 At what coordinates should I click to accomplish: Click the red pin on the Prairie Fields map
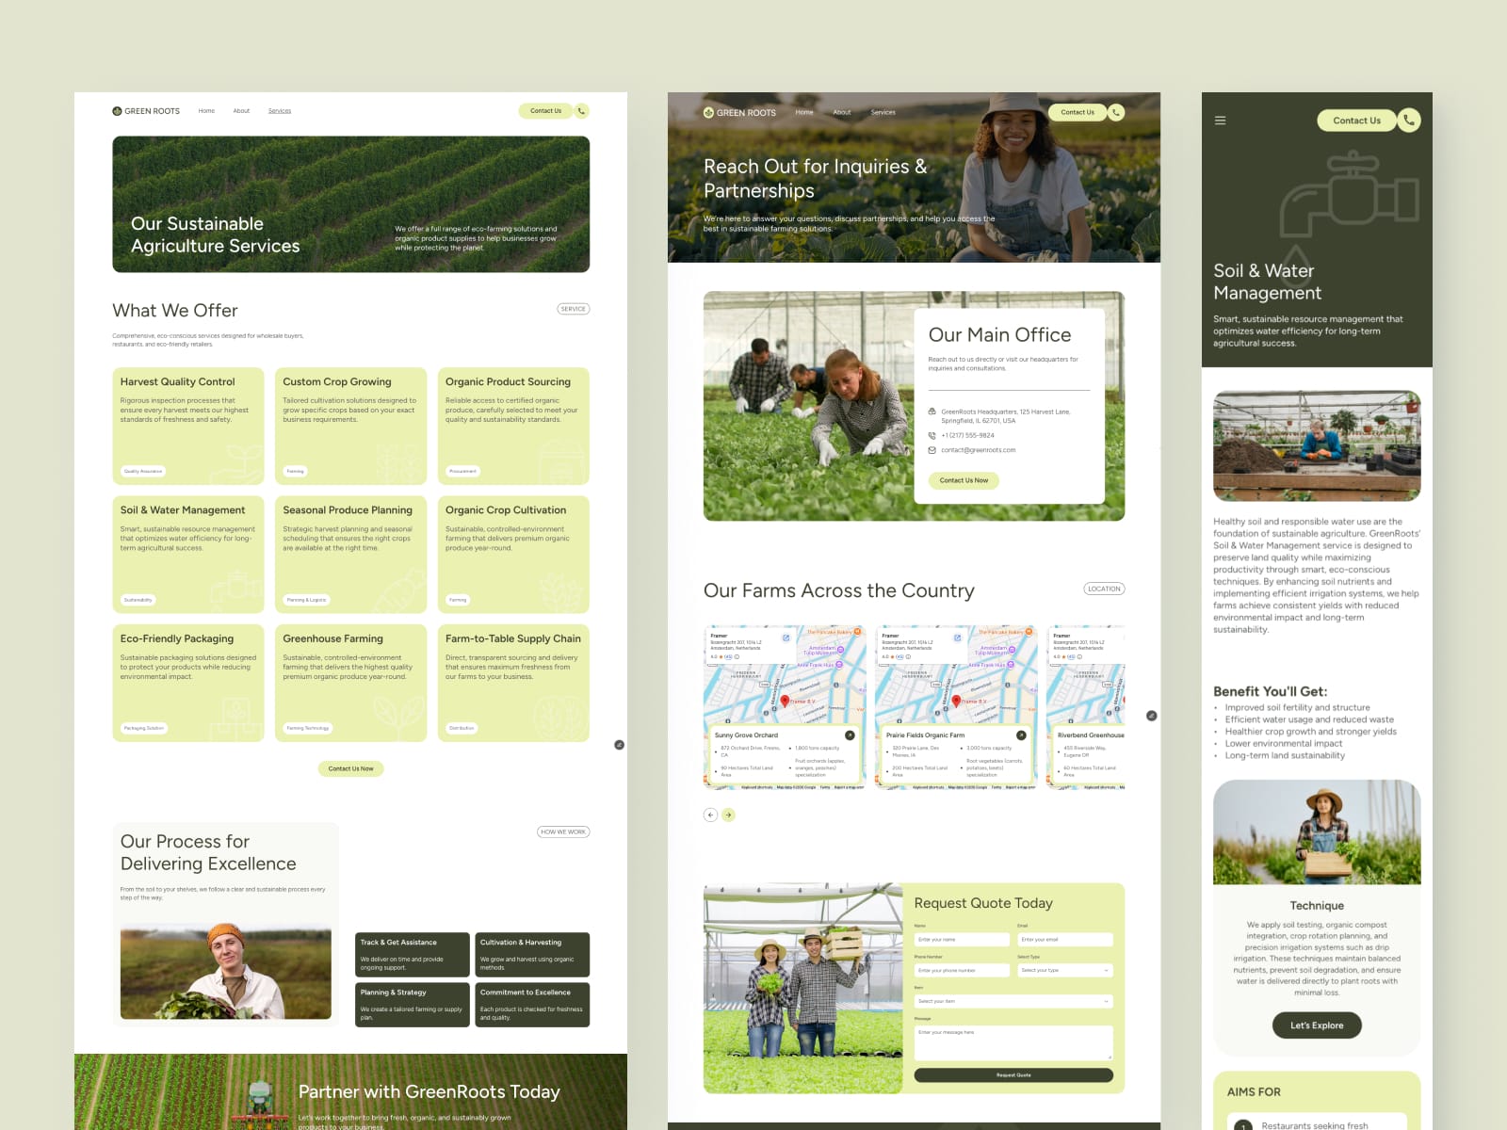coord(956,702)
